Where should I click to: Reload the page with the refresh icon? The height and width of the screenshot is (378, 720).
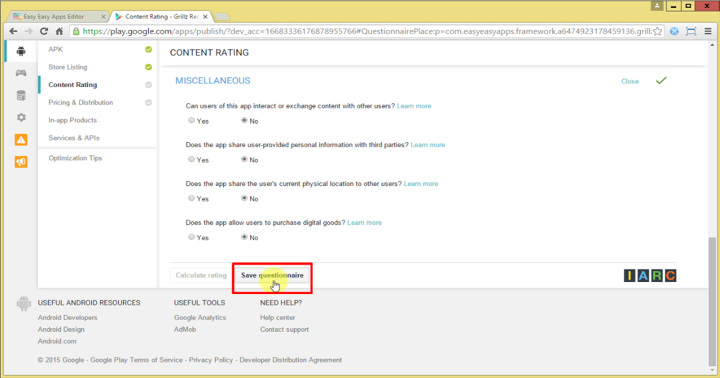pos(43,30)
